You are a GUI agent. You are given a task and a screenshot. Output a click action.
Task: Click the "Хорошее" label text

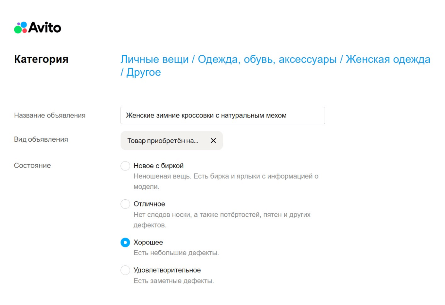[149, 242]
